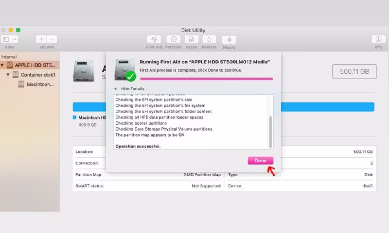
Task: Click the yellow minimize window button
Action: tap(11, 30)
